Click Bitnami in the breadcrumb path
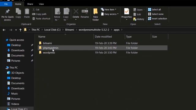Screen dimensions: 196x110 click(70, 30)
